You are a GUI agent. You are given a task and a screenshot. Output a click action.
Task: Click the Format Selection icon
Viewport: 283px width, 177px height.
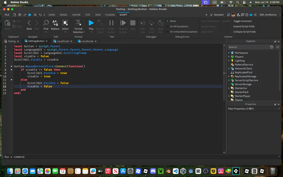point(78,23)
